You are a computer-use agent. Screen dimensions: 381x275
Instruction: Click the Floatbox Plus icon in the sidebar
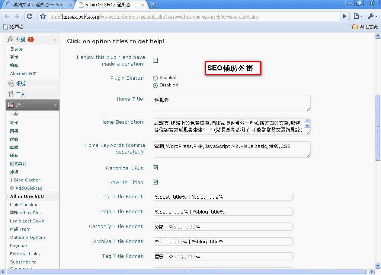point(12,212)
